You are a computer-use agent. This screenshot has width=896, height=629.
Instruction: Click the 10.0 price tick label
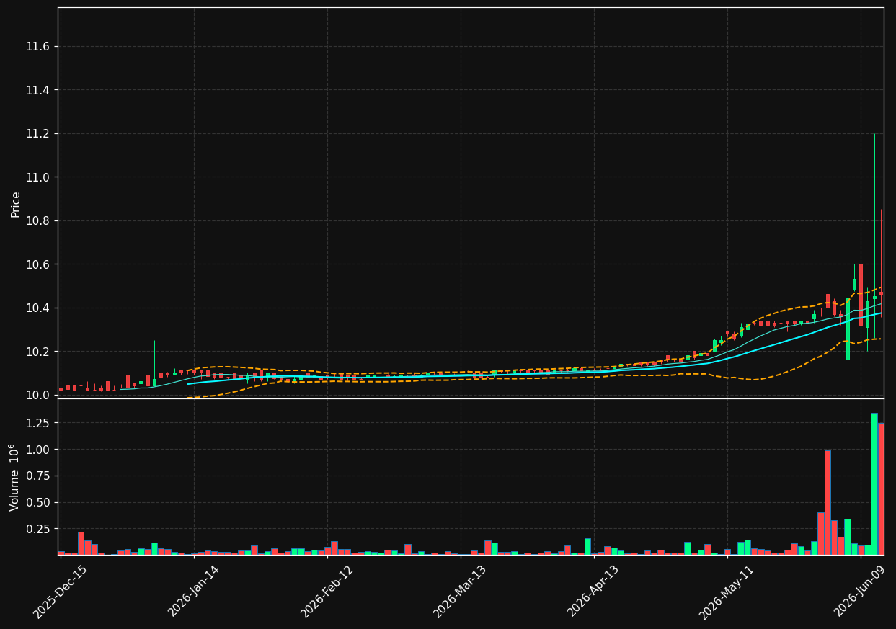click(x=37, y=395)
